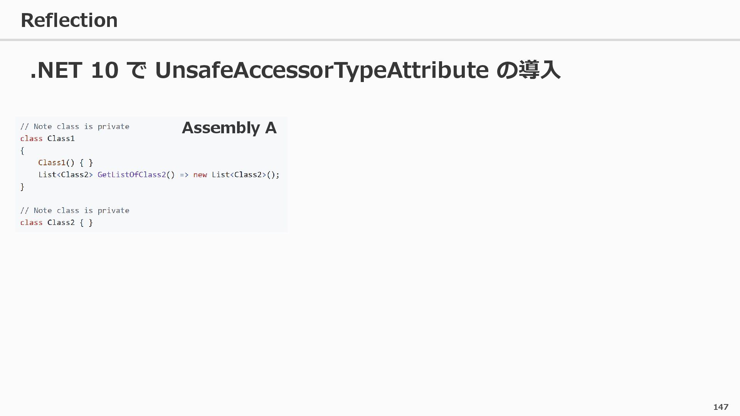
Task: Click the の導入 text in heading
Action: click(x=528, y=70)
